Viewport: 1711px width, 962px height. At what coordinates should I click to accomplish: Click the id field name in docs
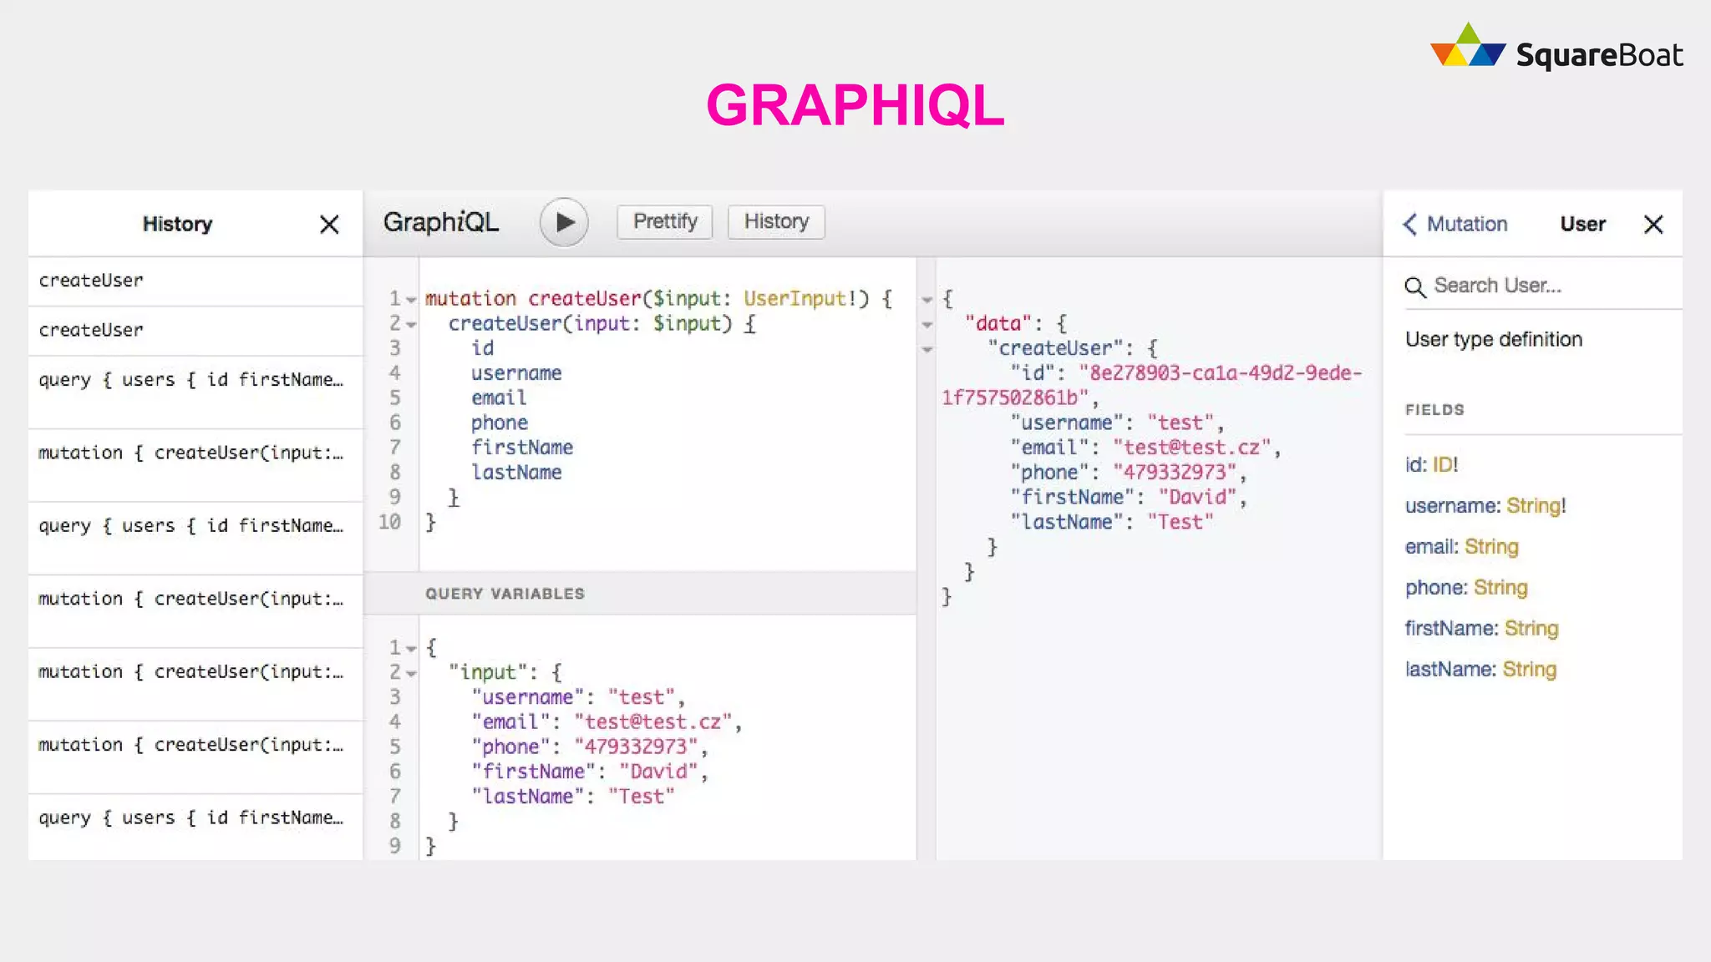(x=1414, y=465)
